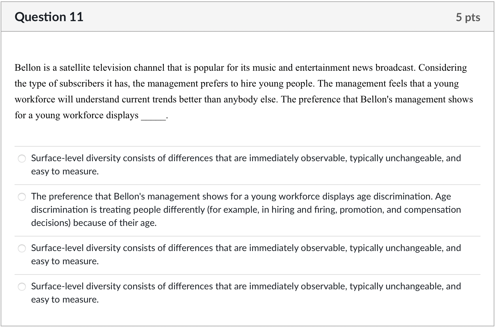Choose the age discrimination answer radio button

(22, 197)
